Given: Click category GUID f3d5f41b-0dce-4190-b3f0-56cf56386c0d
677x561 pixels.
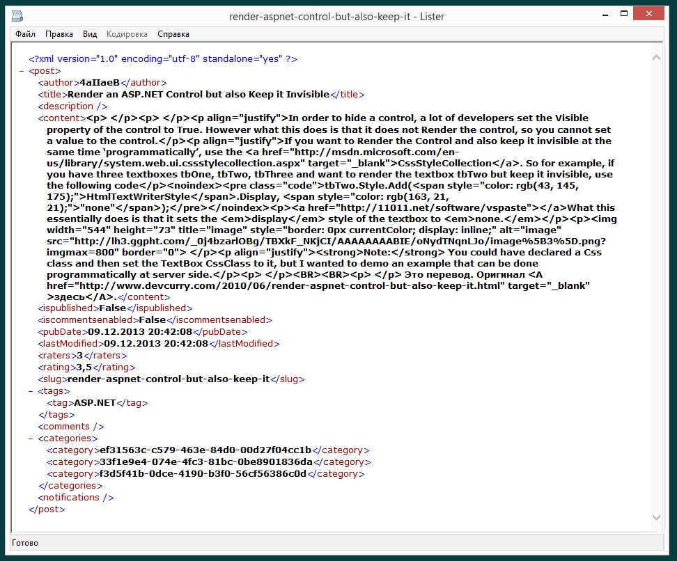Looking at the screenshot, I should tap(203, 474).
